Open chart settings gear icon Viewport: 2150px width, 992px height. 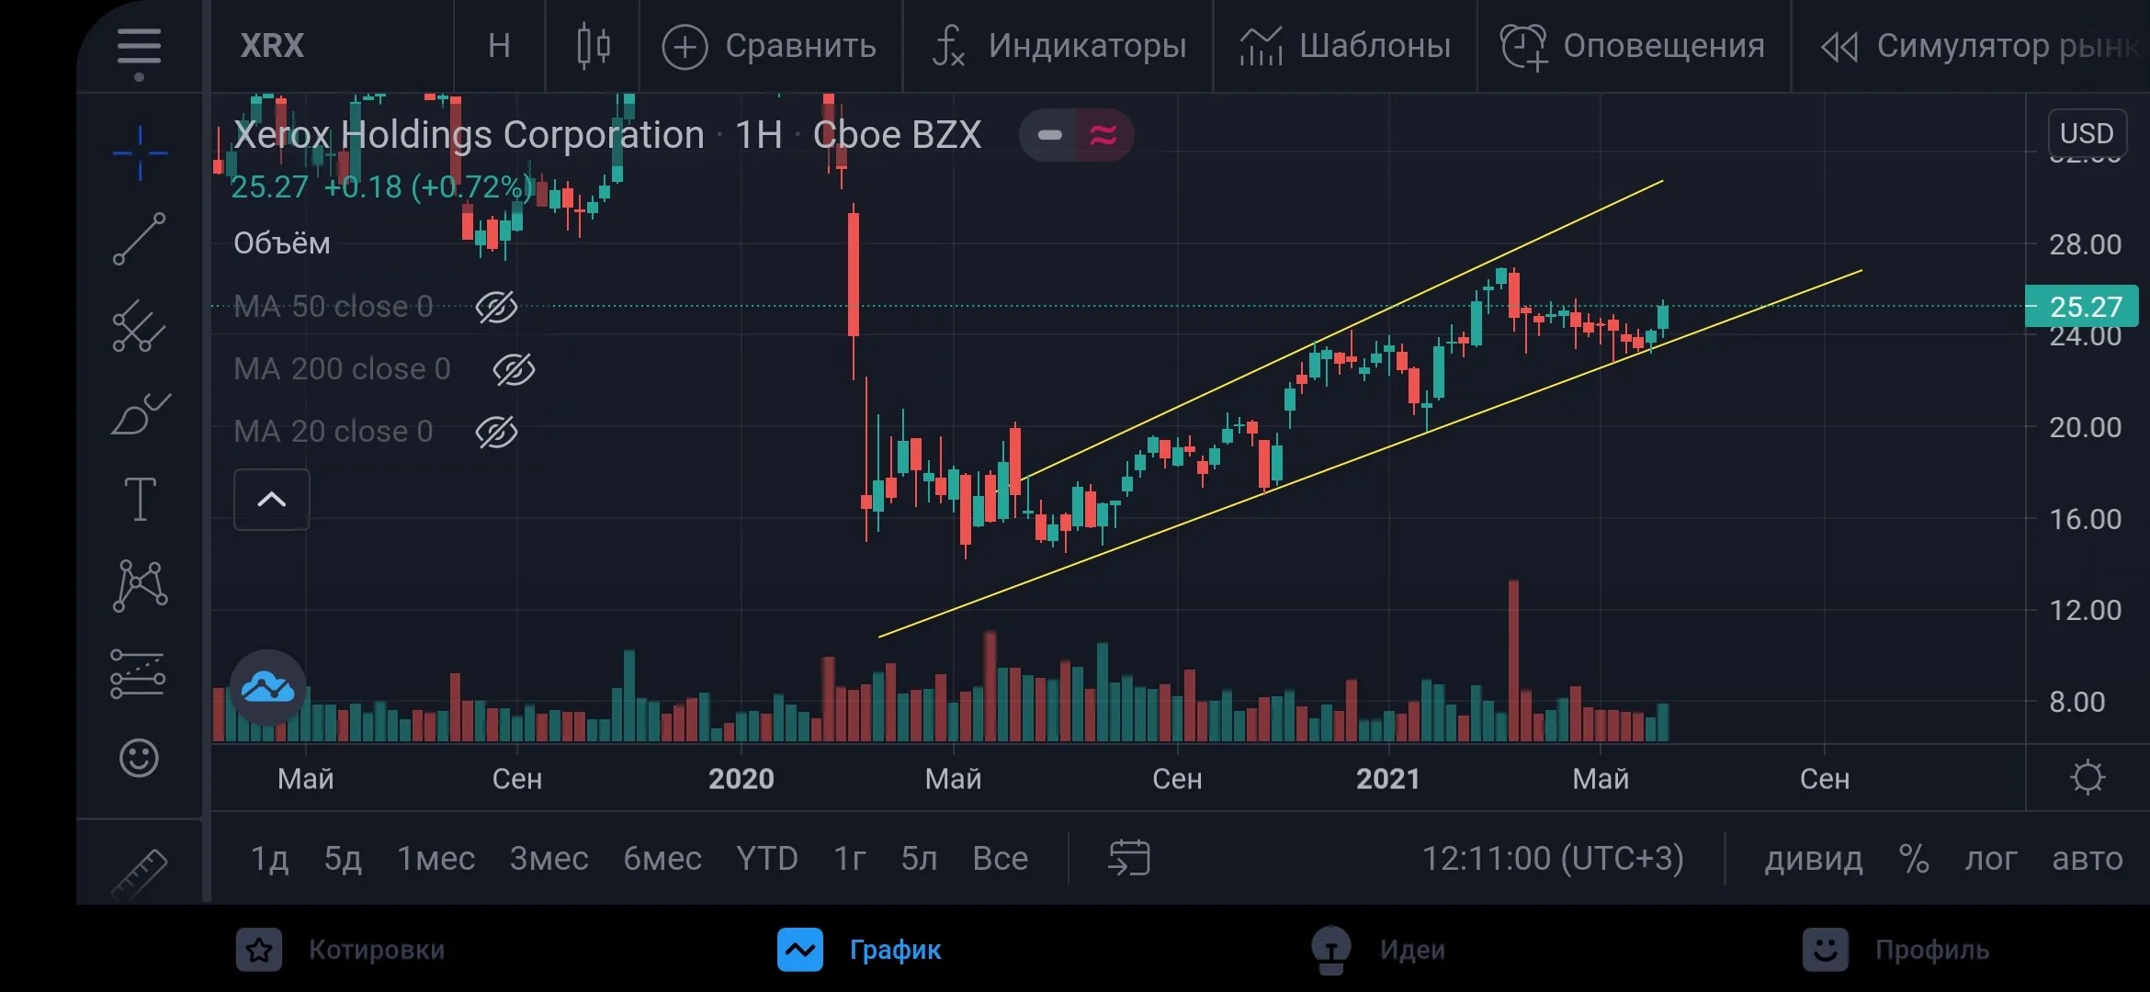2087,778
